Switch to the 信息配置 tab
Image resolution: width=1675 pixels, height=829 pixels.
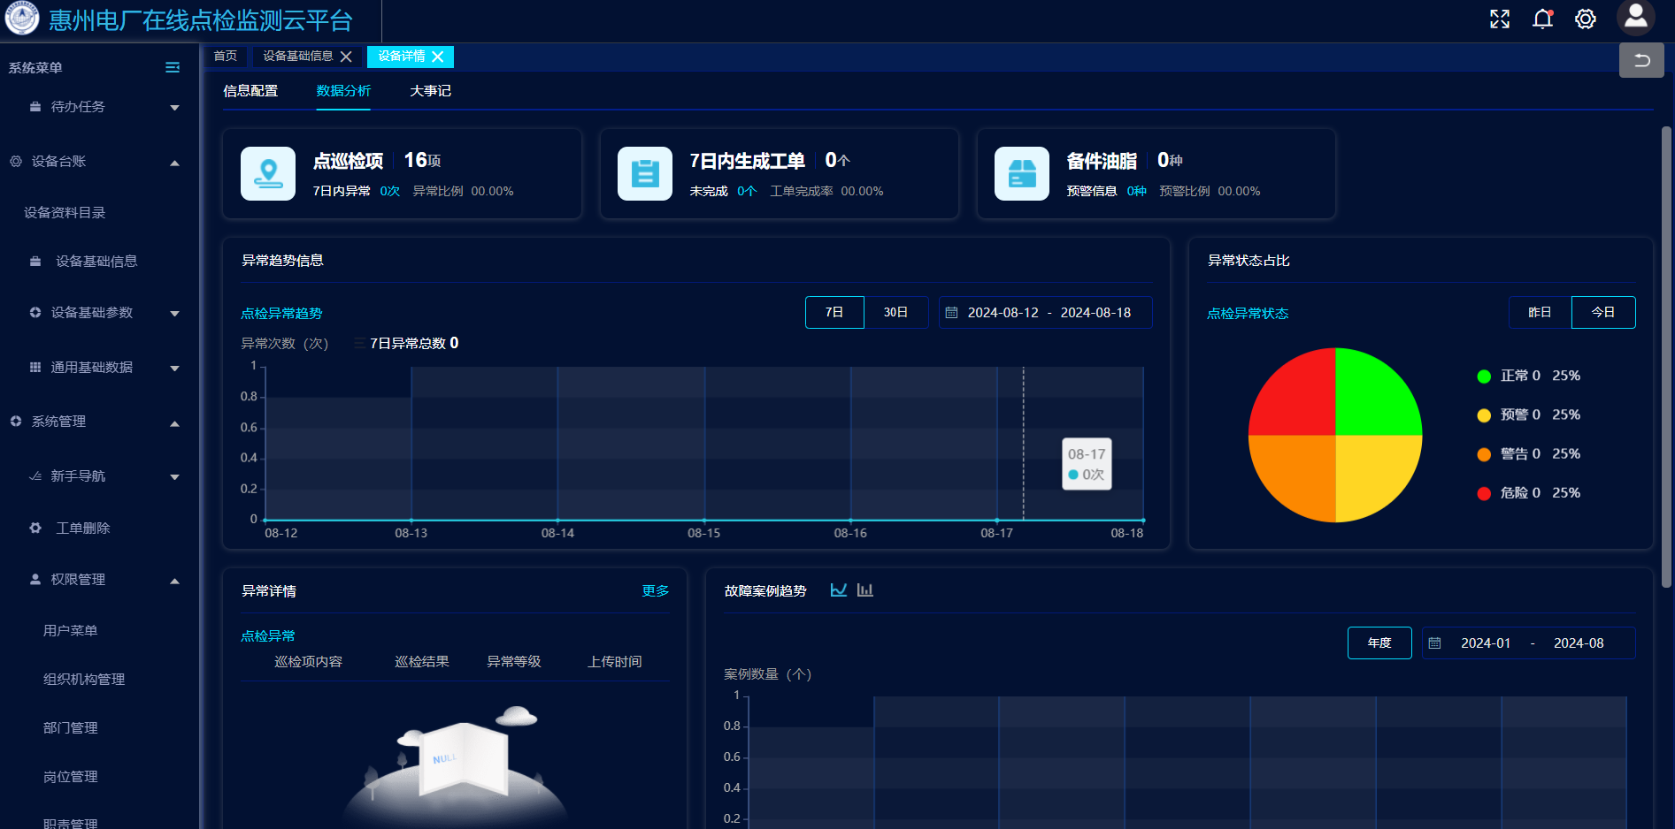pyautogui.click(x=250, y=91)
